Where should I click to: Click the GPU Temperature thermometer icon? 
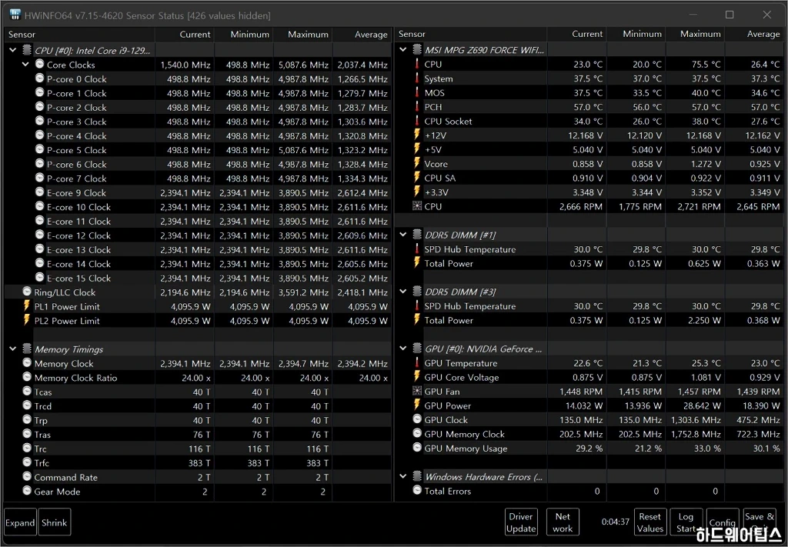416,362
